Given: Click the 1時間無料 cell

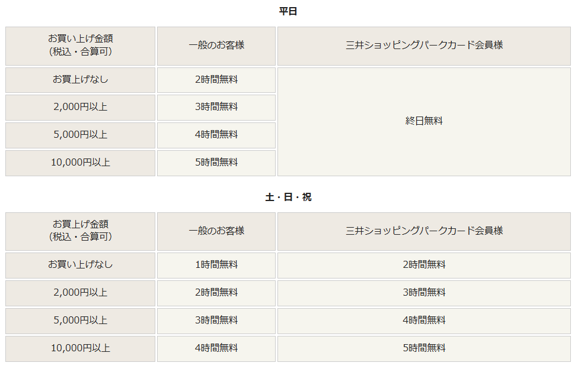Looking at the screenshot, I should (216, 265).
